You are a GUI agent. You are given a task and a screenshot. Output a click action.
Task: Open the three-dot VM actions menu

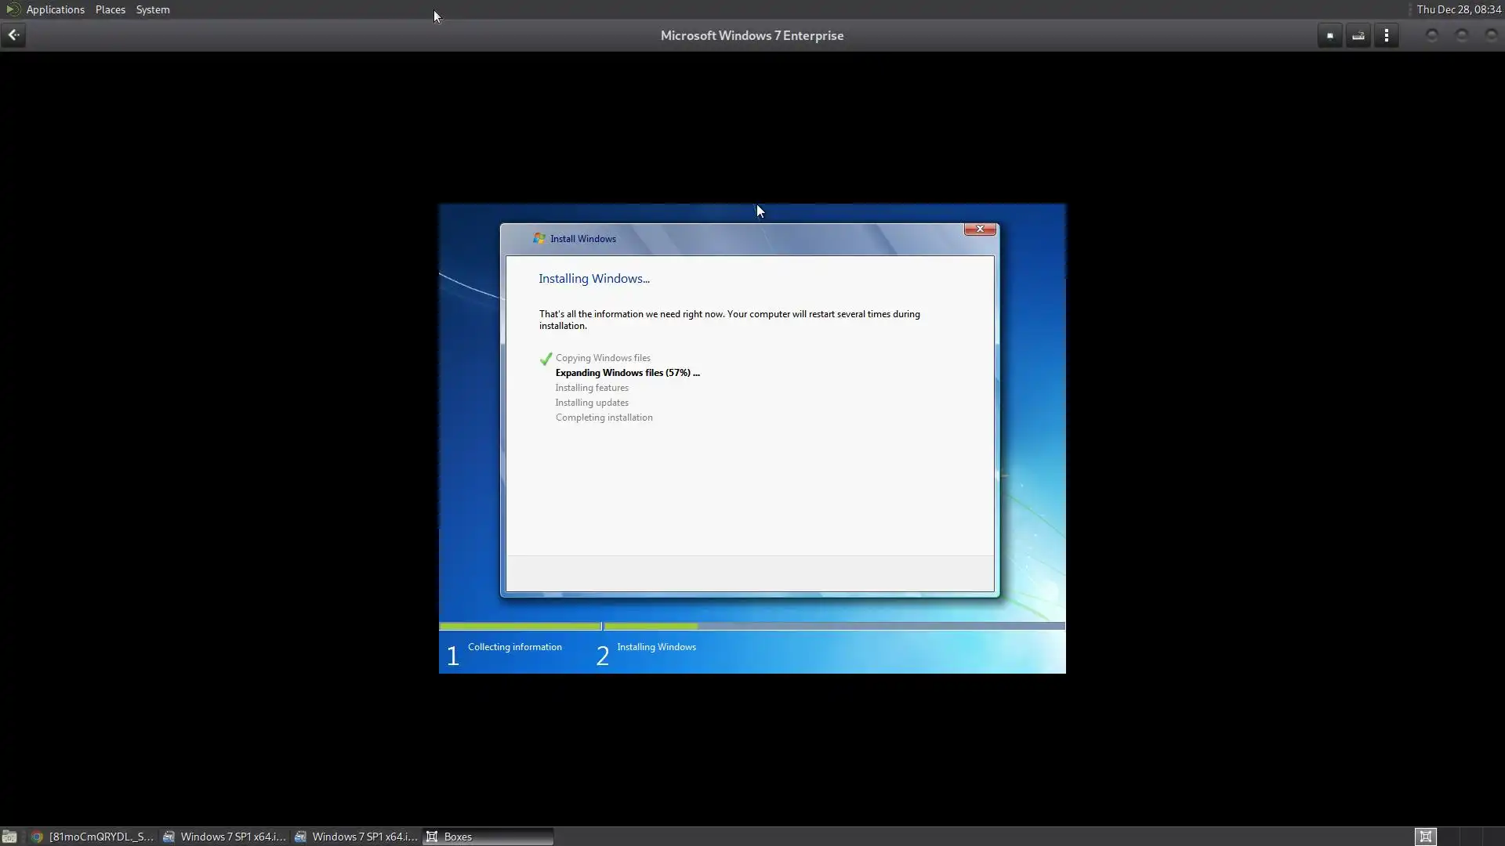pos(1386,35)
